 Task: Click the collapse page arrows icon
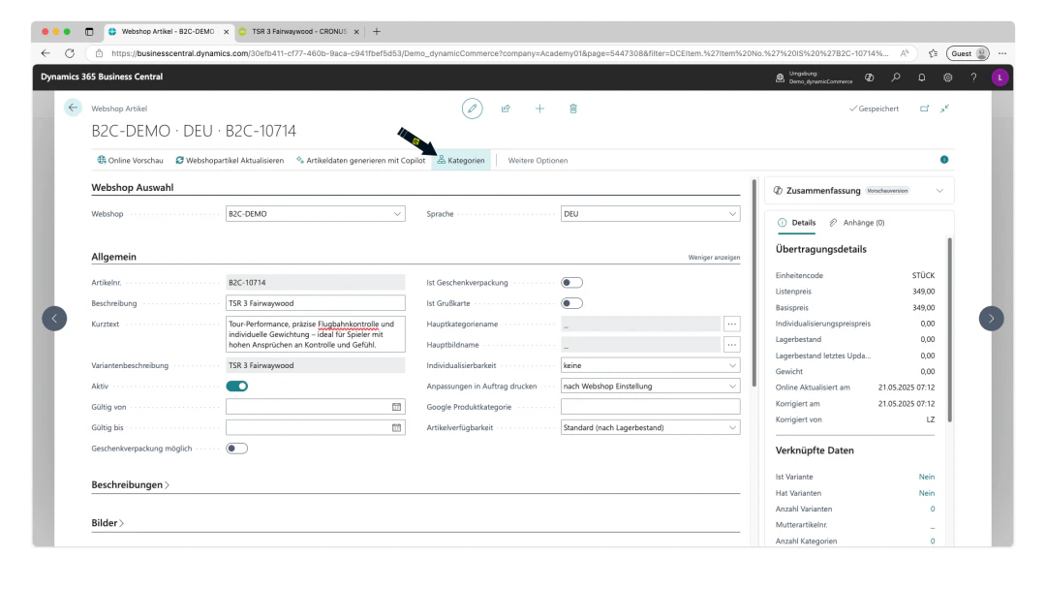[x=944, y=108]
